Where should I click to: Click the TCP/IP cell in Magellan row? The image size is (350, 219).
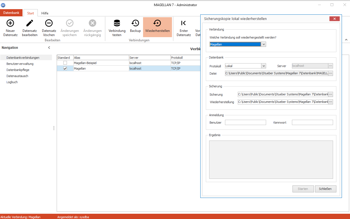point(185,68)
